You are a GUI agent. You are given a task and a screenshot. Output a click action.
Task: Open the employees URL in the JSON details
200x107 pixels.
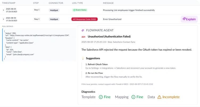(43, 35)
